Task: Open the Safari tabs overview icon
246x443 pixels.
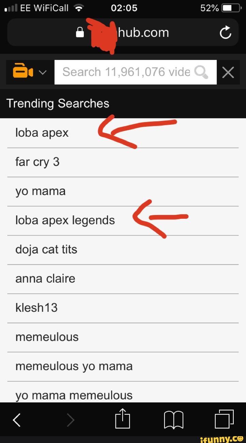Action: [x=224, y=419]
